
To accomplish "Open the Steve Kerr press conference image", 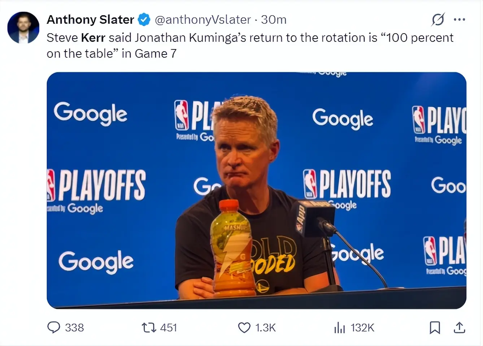I will [x=256, y=190].
